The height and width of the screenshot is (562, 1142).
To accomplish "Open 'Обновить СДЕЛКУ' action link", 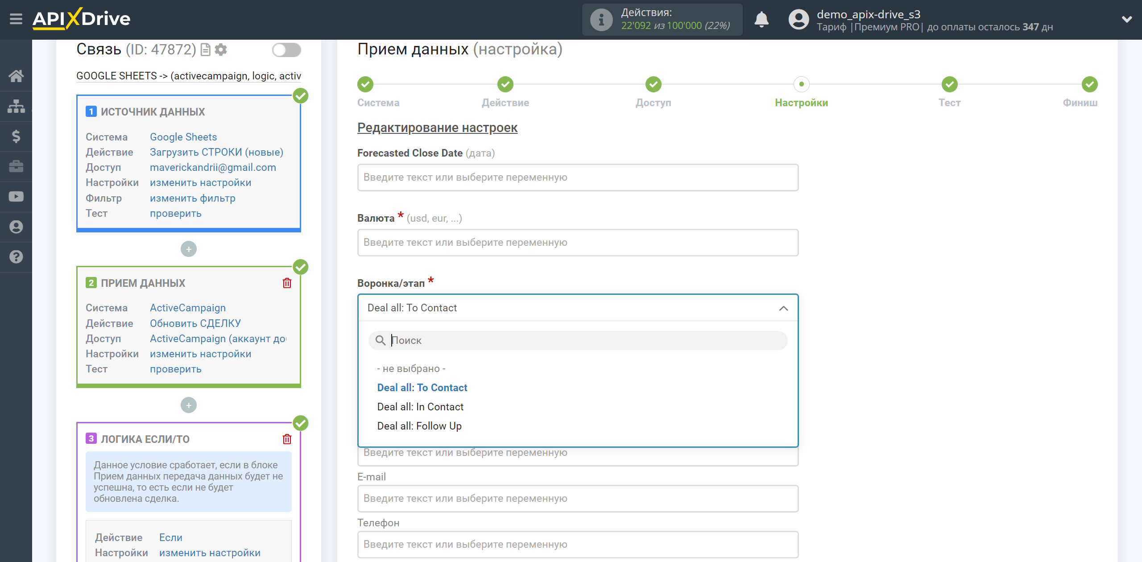I will pos(195,323).
